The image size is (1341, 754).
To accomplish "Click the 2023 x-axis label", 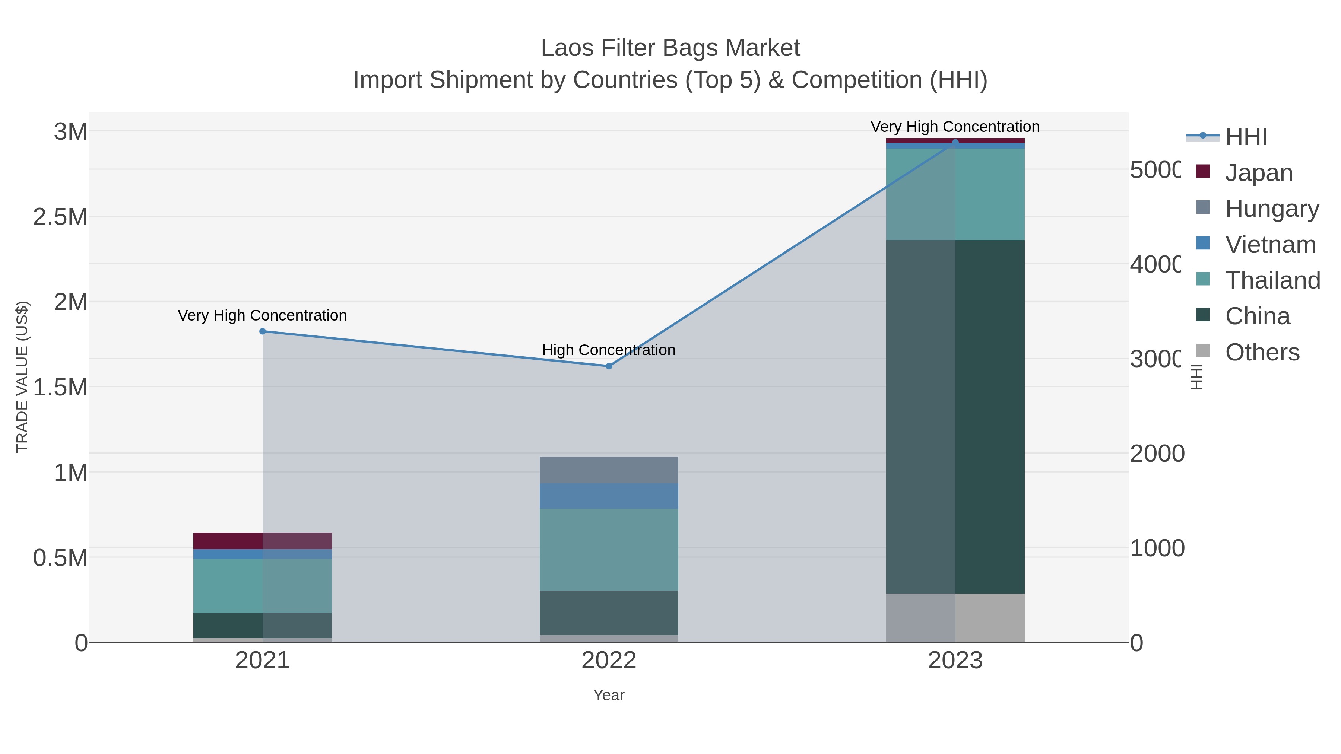I will click(955, 661).
